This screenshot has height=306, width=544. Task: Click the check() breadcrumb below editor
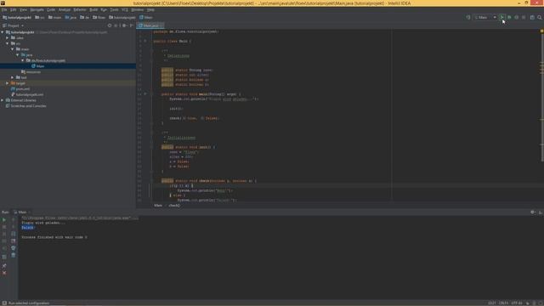click(x=174, y=206)
